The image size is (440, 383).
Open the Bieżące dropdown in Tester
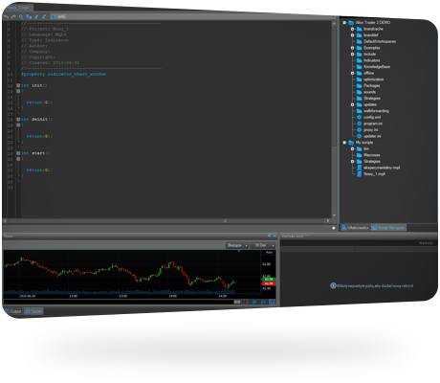pos(237,245)
